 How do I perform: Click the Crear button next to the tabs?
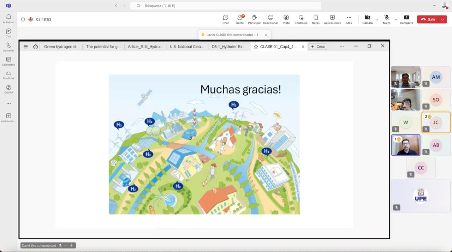317,46
